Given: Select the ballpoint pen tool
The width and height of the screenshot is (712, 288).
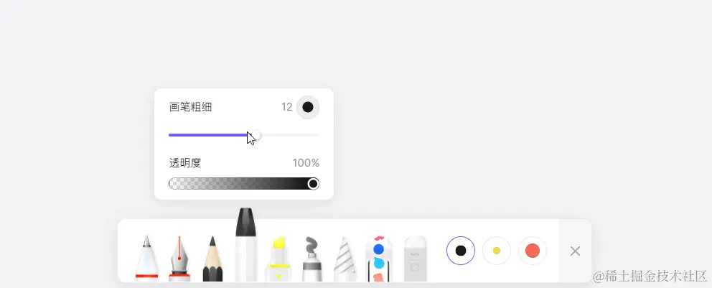Looking at the screenshot, I should pyautogui.click(x=146, y=258).
